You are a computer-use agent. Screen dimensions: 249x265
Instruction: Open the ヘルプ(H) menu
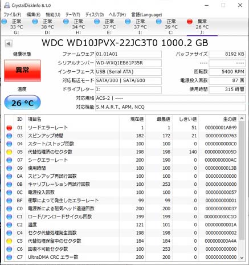point(117,15)
